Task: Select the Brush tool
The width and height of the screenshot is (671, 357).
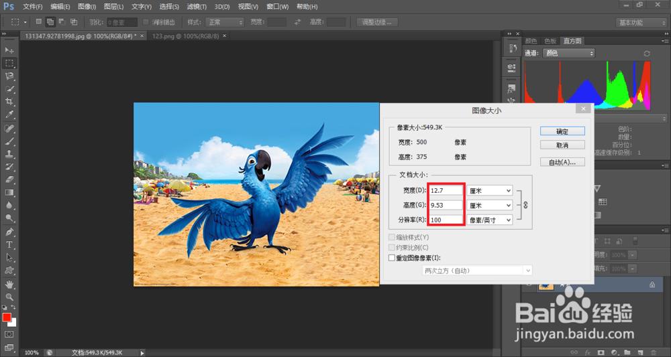Action: pos(9,141)
